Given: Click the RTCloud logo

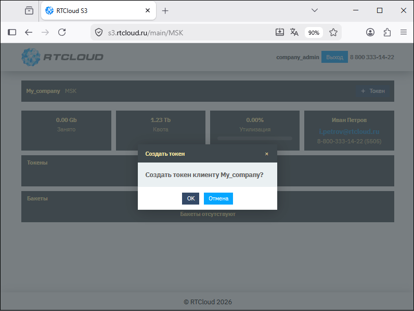Looking at the screenshot, I should pos(62,57).
